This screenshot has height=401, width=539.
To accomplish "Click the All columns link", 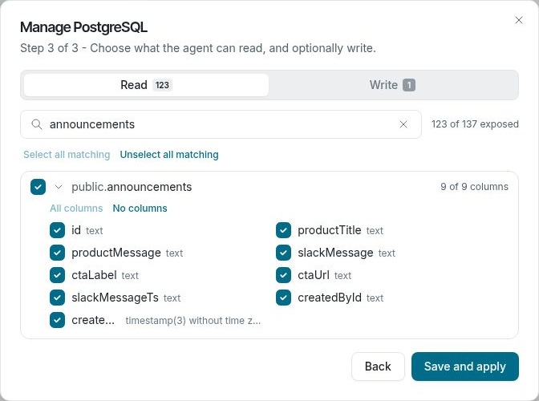I will pyautogui.click(x=76, y=209).
